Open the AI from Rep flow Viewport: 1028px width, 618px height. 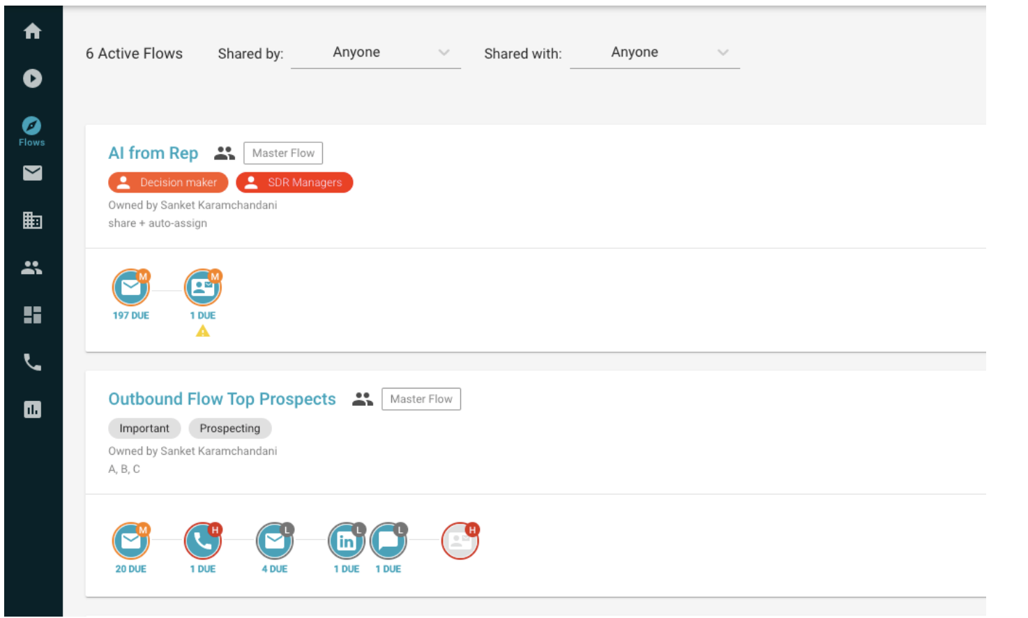[x=153, y=153]
